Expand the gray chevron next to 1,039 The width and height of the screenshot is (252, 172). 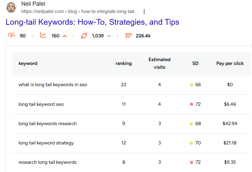[x=109, y=36]
